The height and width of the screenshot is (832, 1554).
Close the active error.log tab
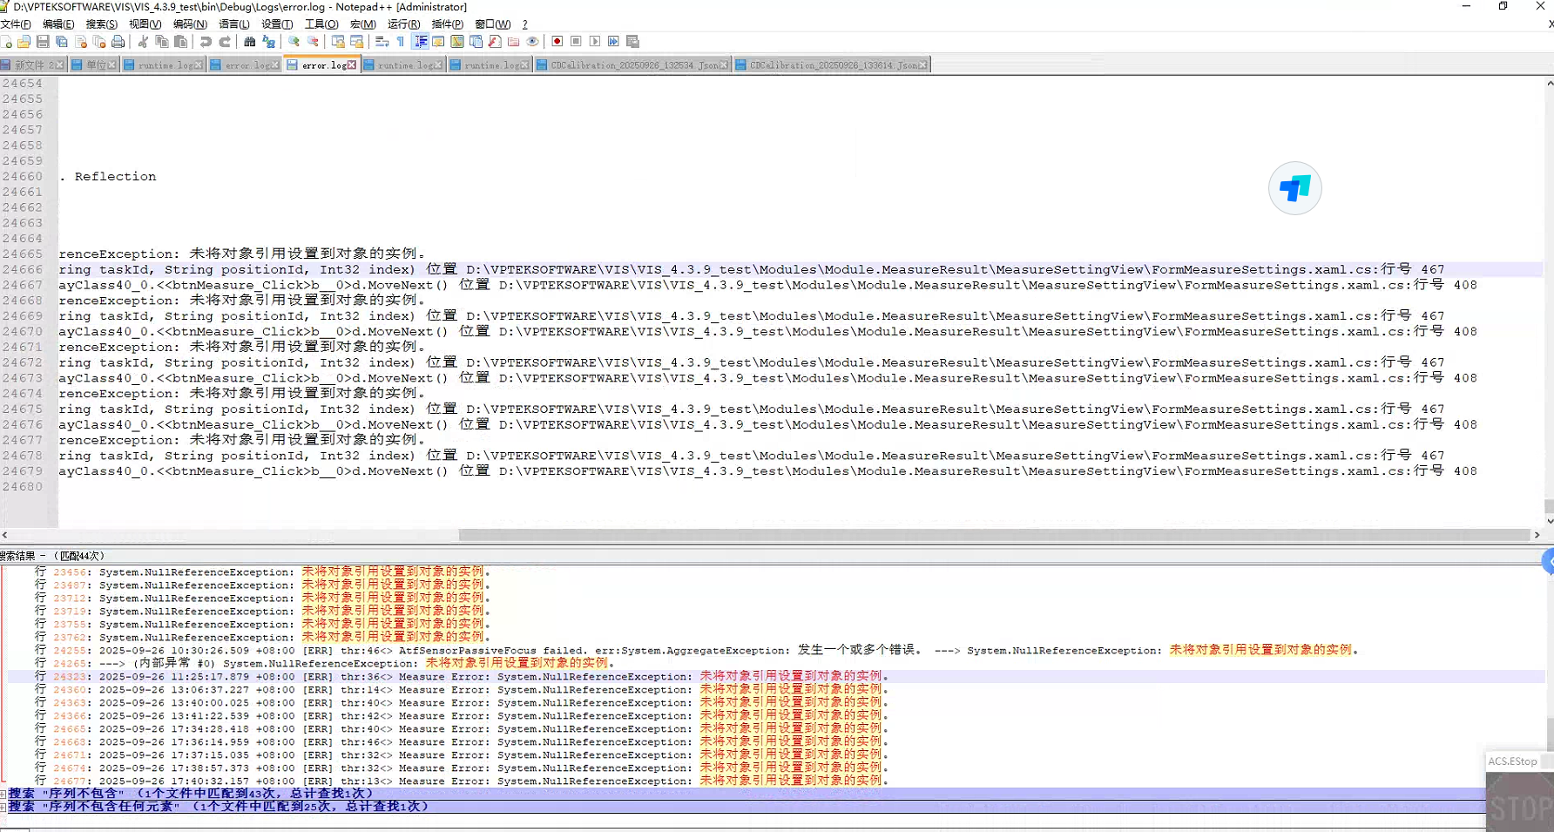(352, 65)
